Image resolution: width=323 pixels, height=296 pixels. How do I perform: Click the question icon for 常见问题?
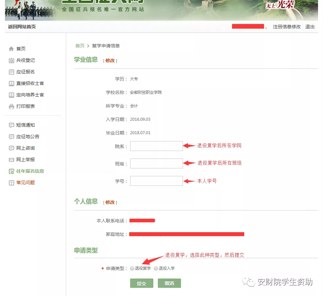11,183
